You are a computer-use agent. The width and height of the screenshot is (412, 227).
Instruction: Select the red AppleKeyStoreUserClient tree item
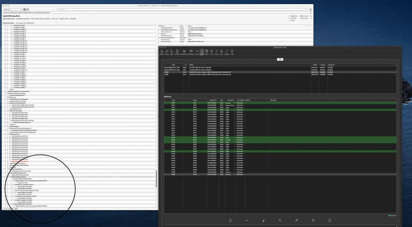[x=20, y=161]
